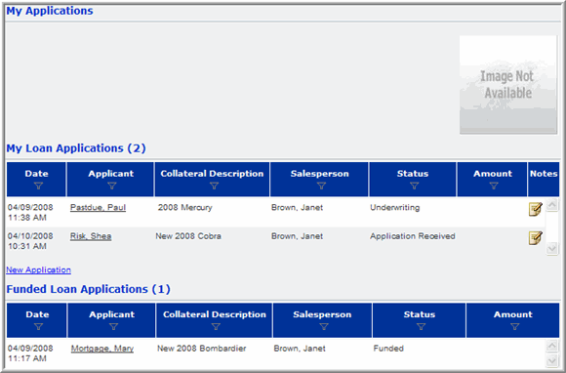Filter Funded Loan Applications by Applicant

[x=113, y=326]
